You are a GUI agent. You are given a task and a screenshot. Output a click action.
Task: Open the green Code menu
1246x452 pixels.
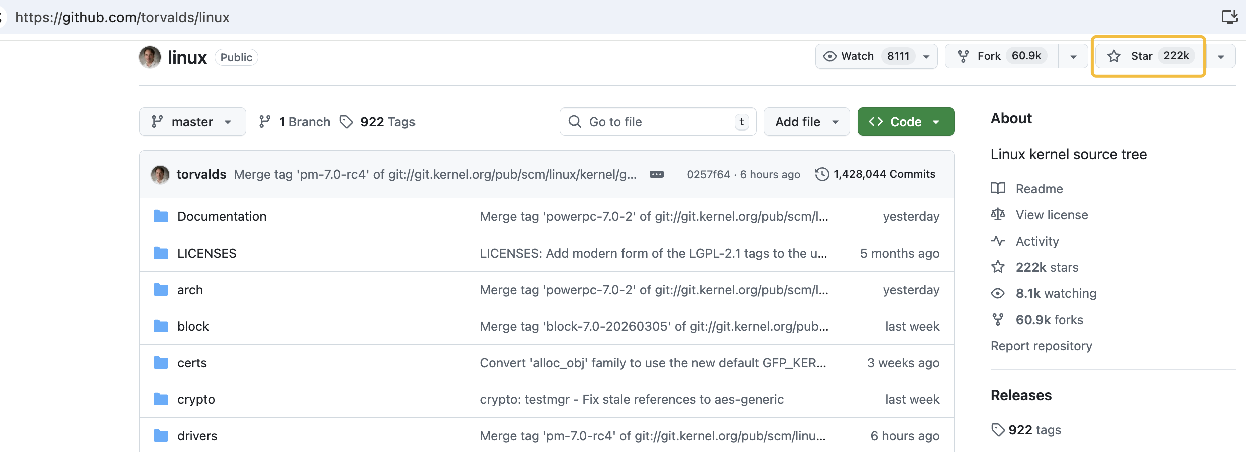click(x=905, y=122)
